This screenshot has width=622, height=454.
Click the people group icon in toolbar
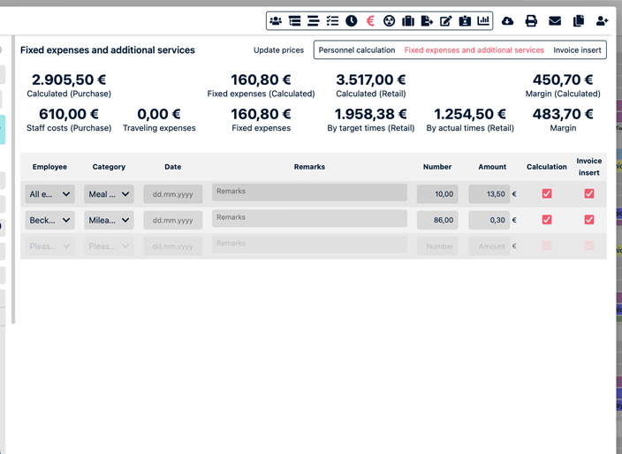tap(276, 20)
